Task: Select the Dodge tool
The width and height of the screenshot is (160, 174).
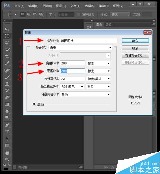Action: [x=7, y=118]
